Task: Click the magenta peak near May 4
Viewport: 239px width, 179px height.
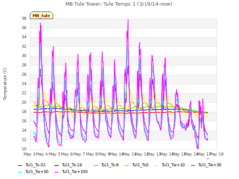Action: click(40, 23)
